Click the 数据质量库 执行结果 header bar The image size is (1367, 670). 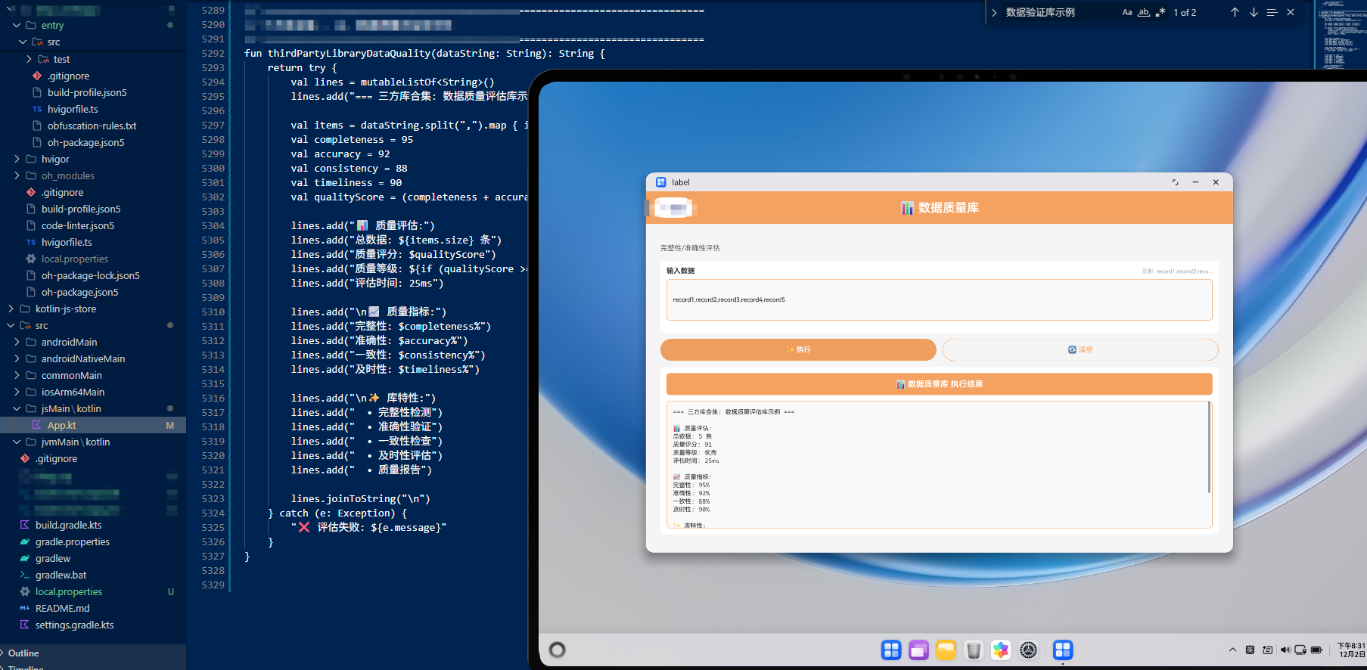pos(939,384)
